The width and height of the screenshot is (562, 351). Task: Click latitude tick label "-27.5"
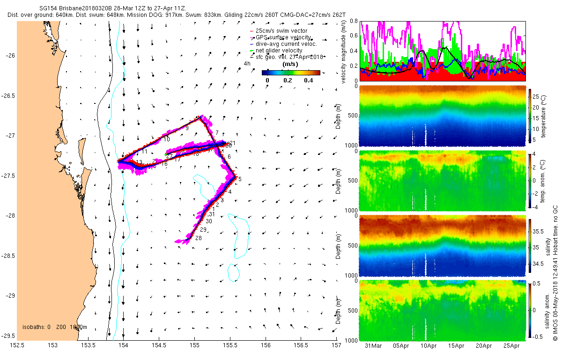(x=8, y=175)
